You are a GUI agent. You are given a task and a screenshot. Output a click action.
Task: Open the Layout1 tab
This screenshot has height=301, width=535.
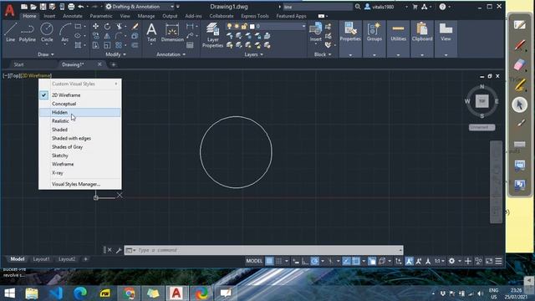[x=41, y=259]
